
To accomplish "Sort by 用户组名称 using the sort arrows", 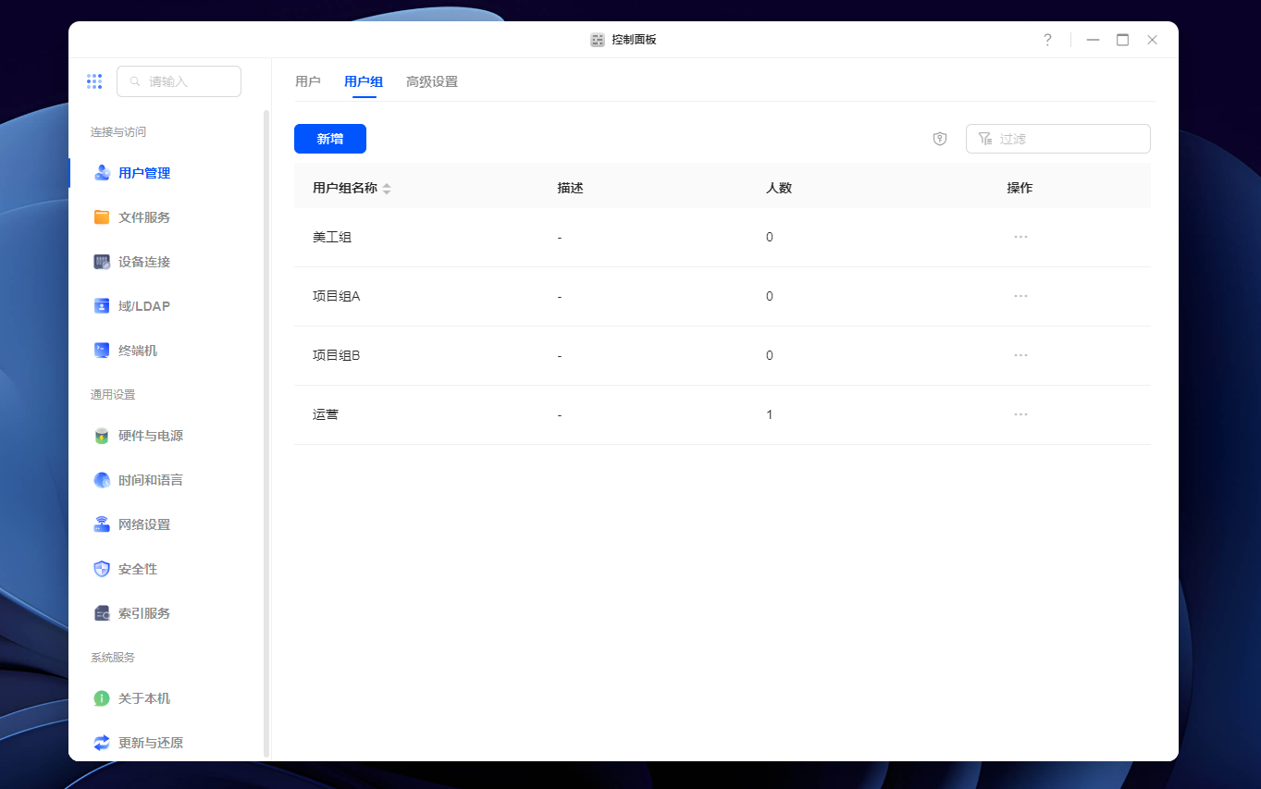I will (387, 189).
